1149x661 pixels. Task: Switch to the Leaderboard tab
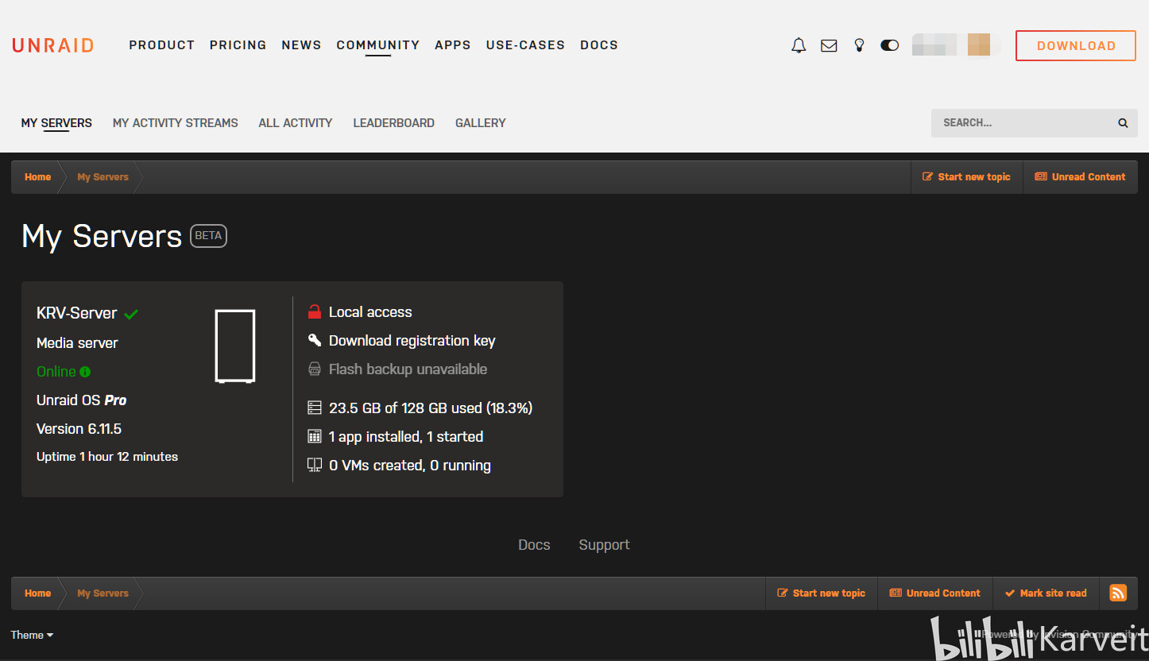click(393, 123)
